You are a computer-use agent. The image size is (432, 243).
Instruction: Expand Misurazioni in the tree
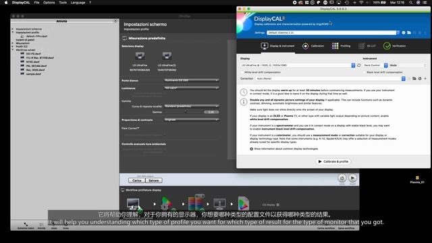(x=13, y=43)
